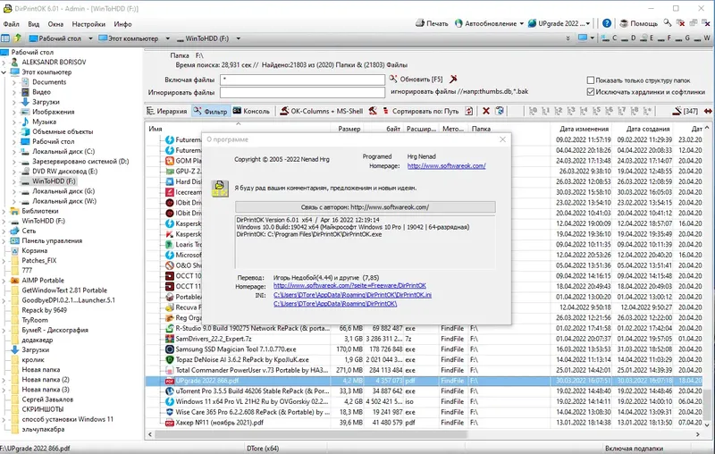Screen dimensions: 715x454
Task: Toggle the folder tree panel icon
Action: [5, 38]
